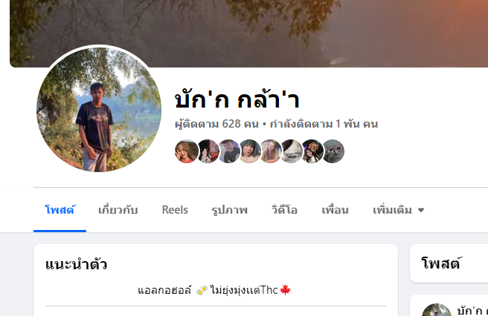The width and height of the screenshot is (488, 316).
Task: Open second friend avatar in the row
Action: pyautogui.click(x=208, y=151)
